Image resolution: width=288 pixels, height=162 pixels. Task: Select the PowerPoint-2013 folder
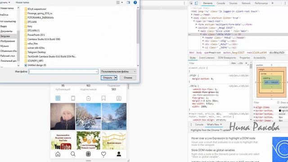[35, 35]
